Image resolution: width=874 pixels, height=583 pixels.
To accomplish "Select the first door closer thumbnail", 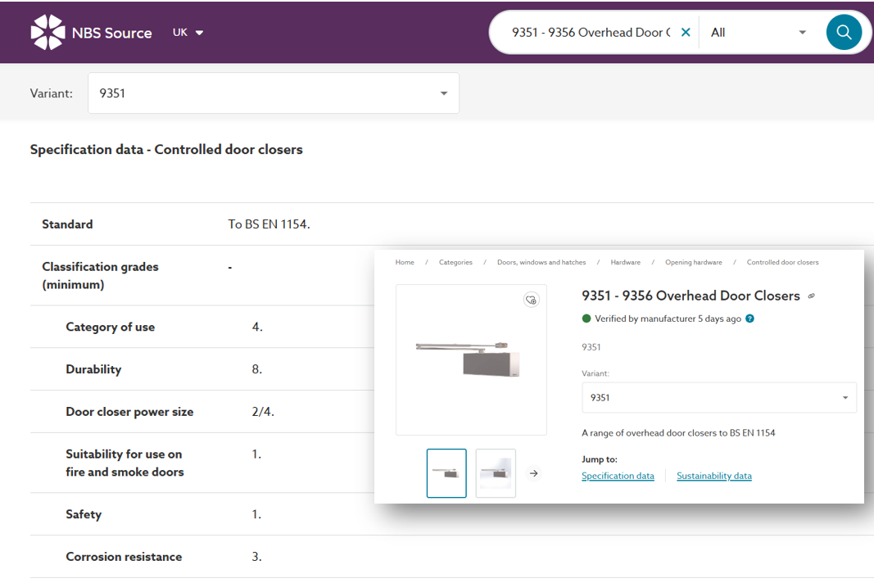I will tap(446, 473).
